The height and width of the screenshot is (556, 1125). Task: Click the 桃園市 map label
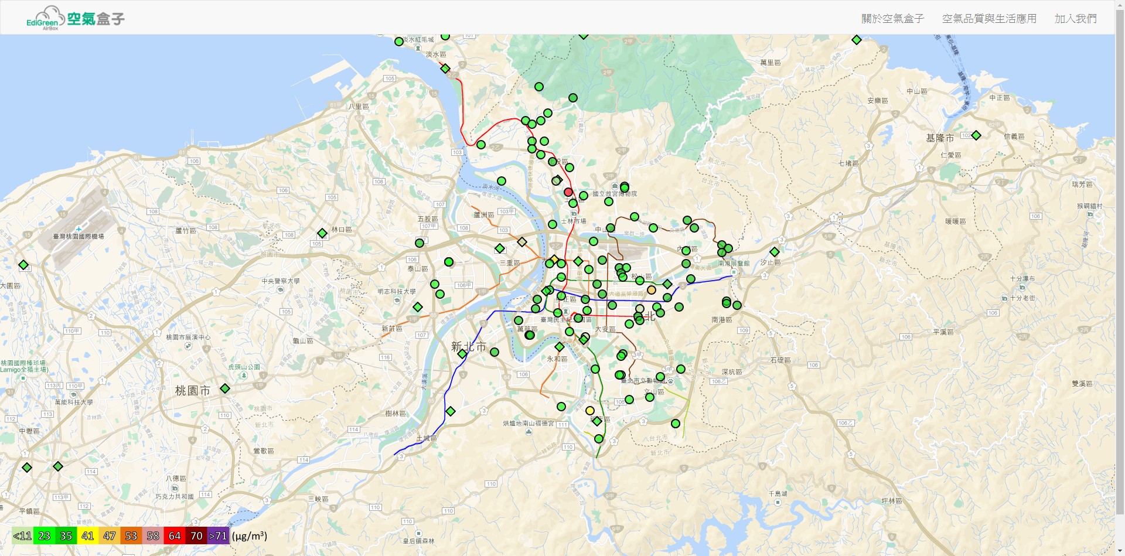pyautogui.click(x=192, y=391)
